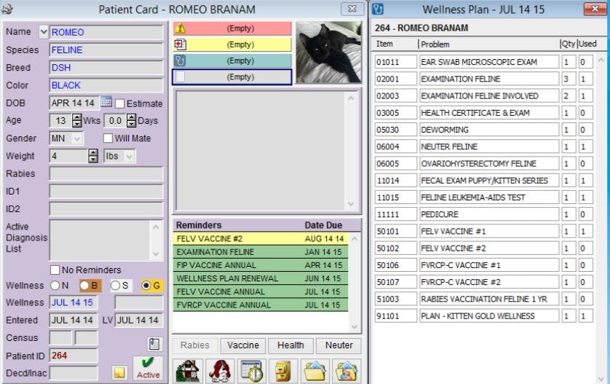Click the Wellness date JUL 14 15 field
This screenshot has width=610, height=384.
[73, 302]
